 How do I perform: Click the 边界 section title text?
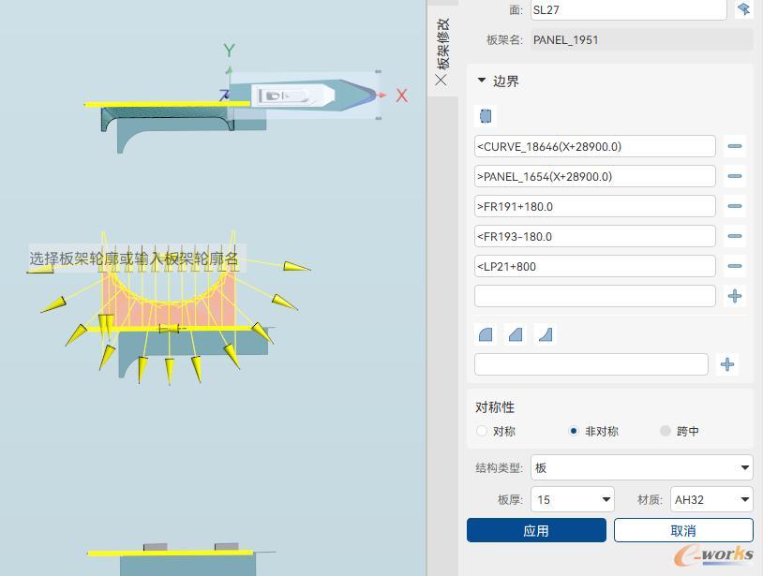pos(506,81)
